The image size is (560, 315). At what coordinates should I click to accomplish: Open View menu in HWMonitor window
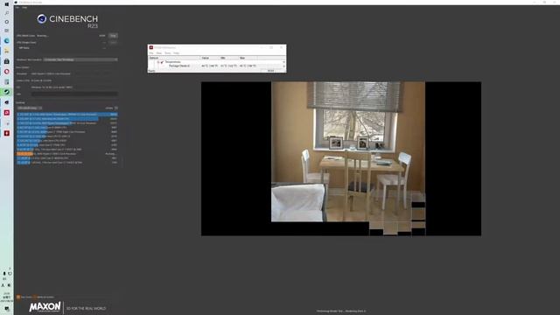pyautogui.click(x=159, y=52)
